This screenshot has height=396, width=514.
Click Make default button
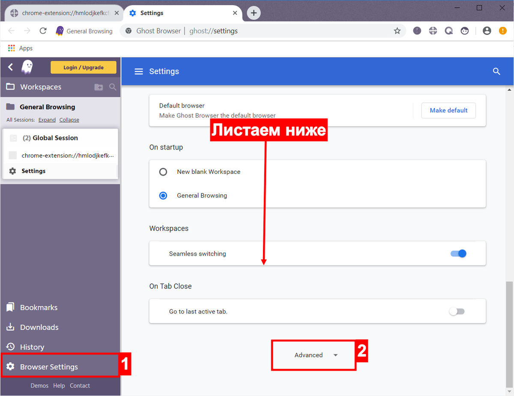tap(448, 110)
